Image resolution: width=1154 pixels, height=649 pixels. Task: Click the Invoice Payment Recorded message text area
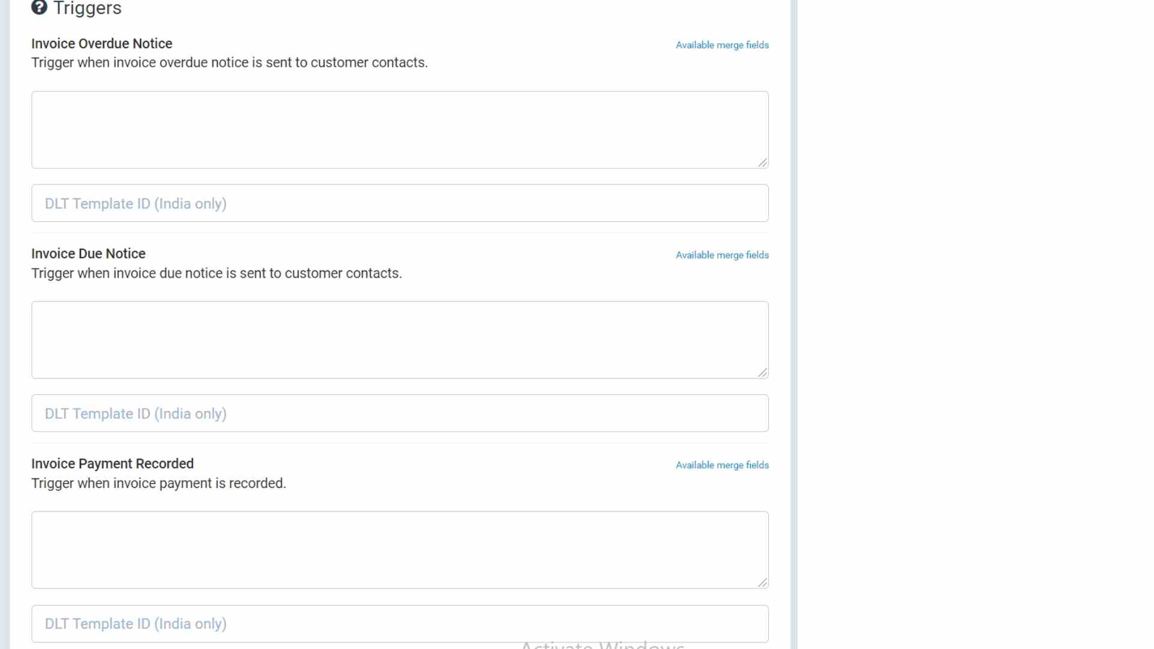click(399, 549)
